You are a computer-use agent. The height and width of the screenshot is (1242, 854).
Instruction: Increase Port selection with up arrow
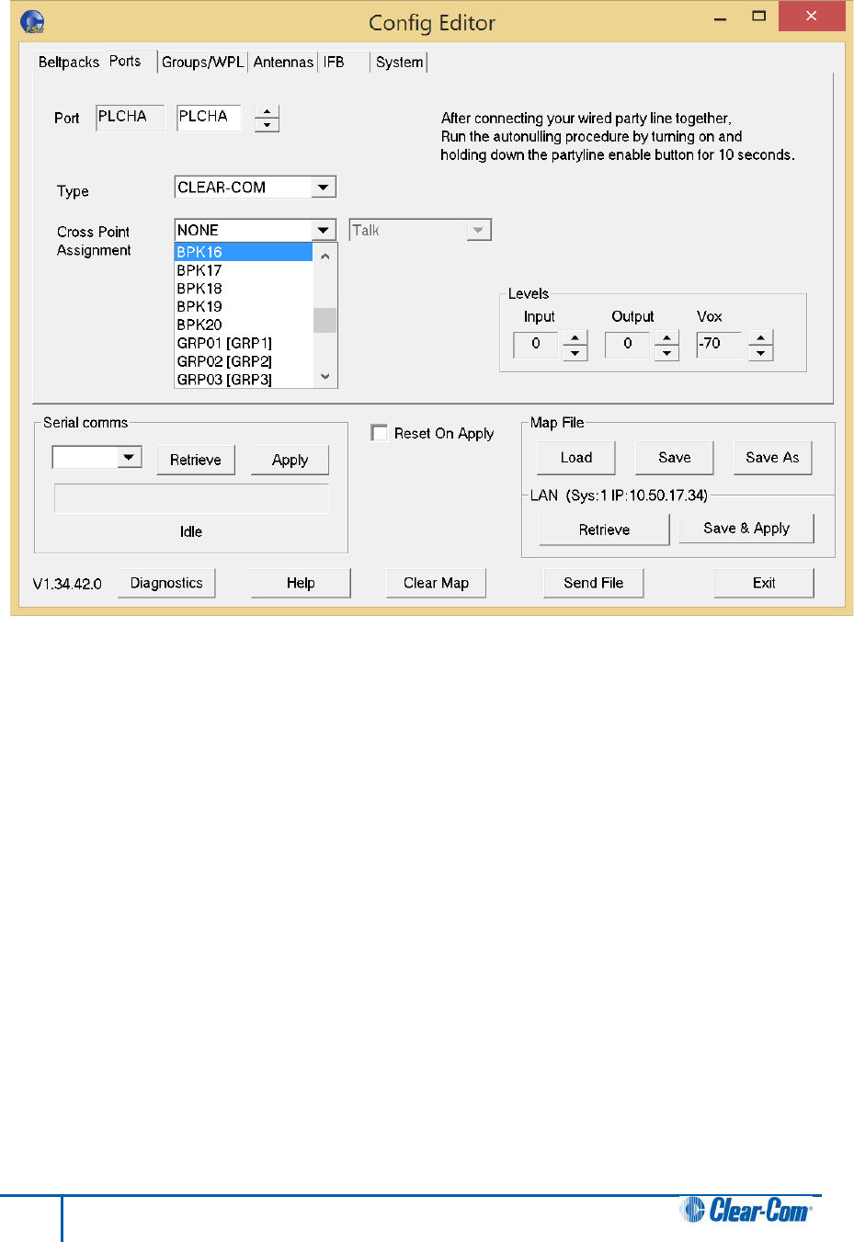(268, 112)
